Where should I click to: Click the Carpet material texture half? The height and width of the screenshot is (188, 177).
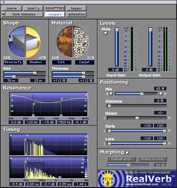click(81, 42)
